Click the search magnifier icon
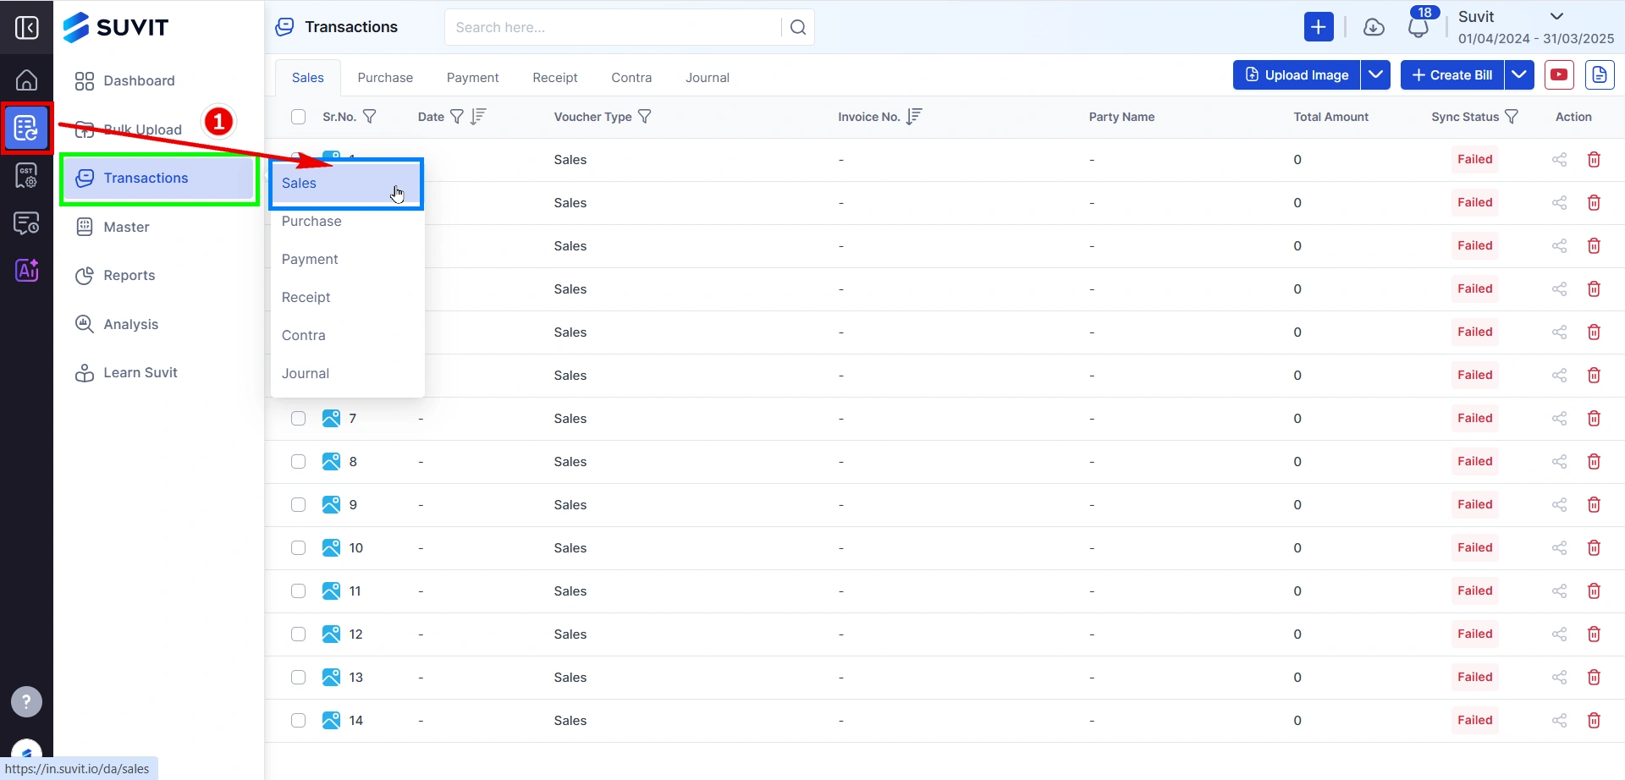 pos(798,27)
